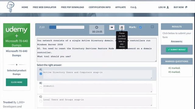195x109 pixels.
Task: Open the #3 marked question link
Action: 174,72
